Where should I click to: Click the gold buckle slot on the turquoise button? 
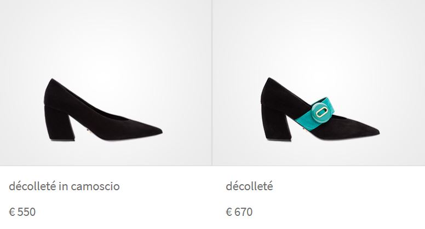point(321,112)
